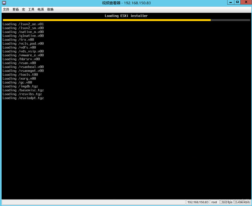
Task: Click the root user status bar entry
Action: 214,202
